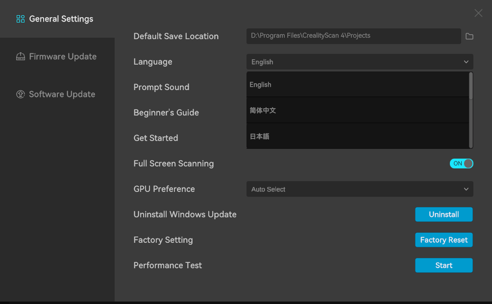Screen dimensions: 492x304
Task: Select English from the language list
Action: (358, 85)
